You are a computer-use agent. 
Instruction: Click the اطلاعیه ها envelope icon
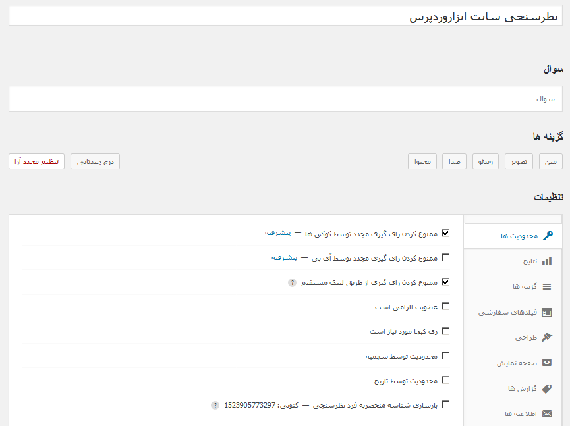click(x=547, y=413)
